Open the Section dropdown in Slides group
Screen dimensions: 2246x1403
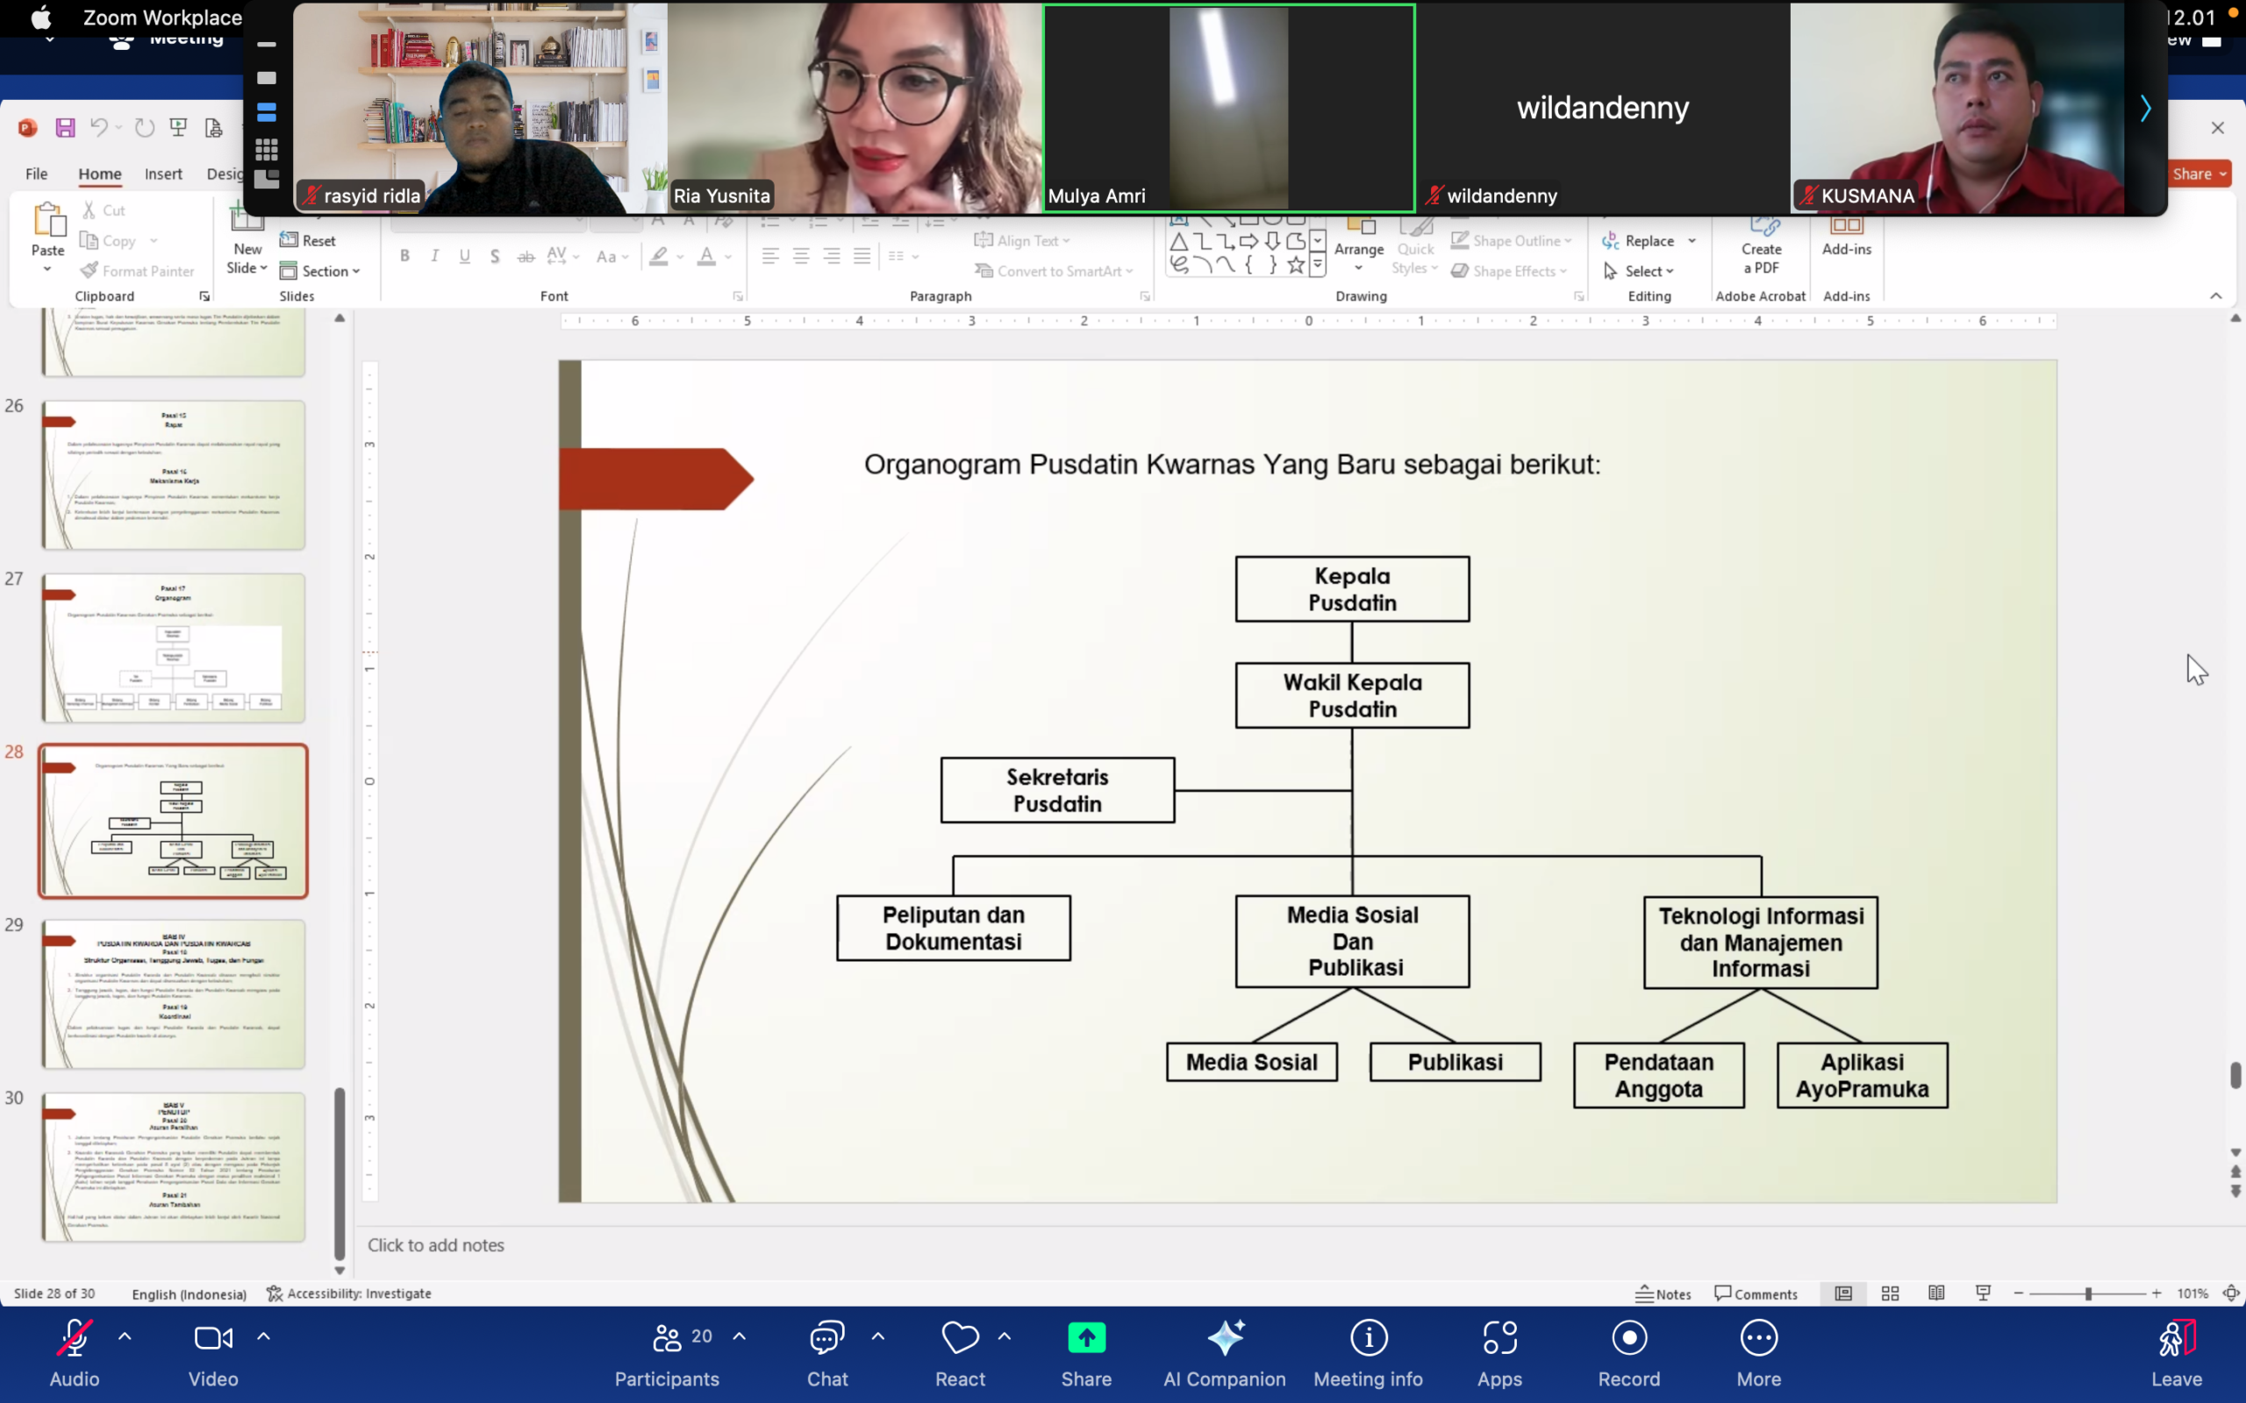[320, 271]
